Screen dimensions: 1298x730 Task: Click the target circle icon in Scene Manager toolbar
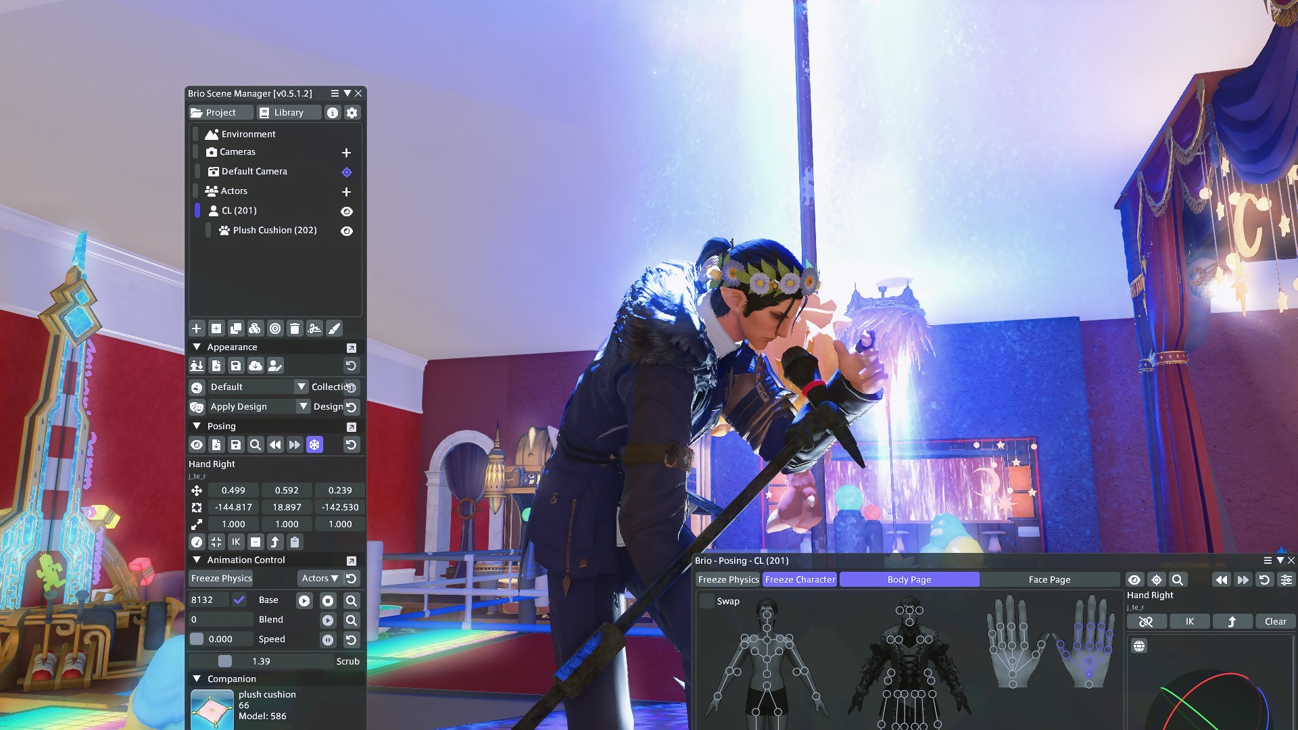pos(275,328)
